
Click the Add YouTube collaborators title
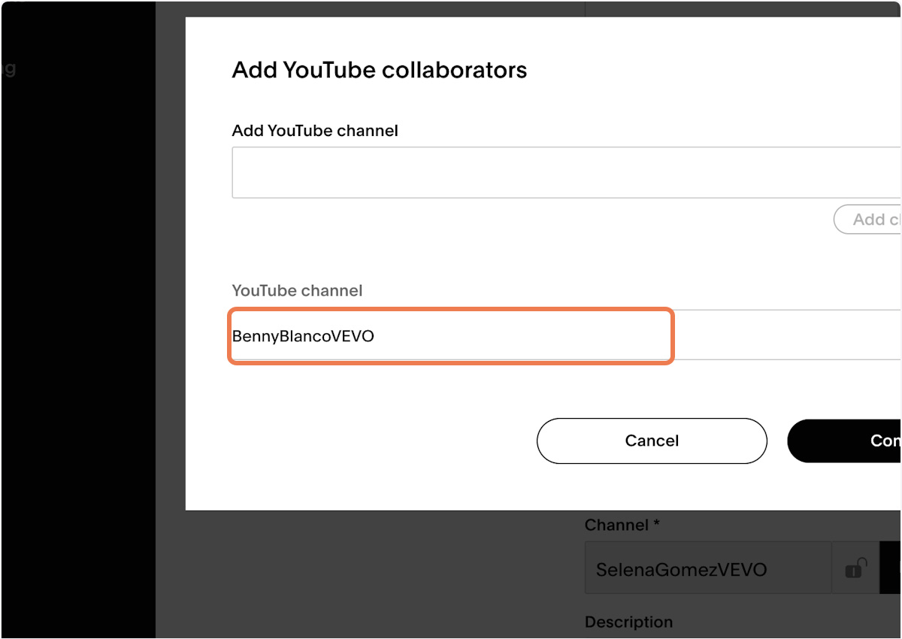[379, 69]
